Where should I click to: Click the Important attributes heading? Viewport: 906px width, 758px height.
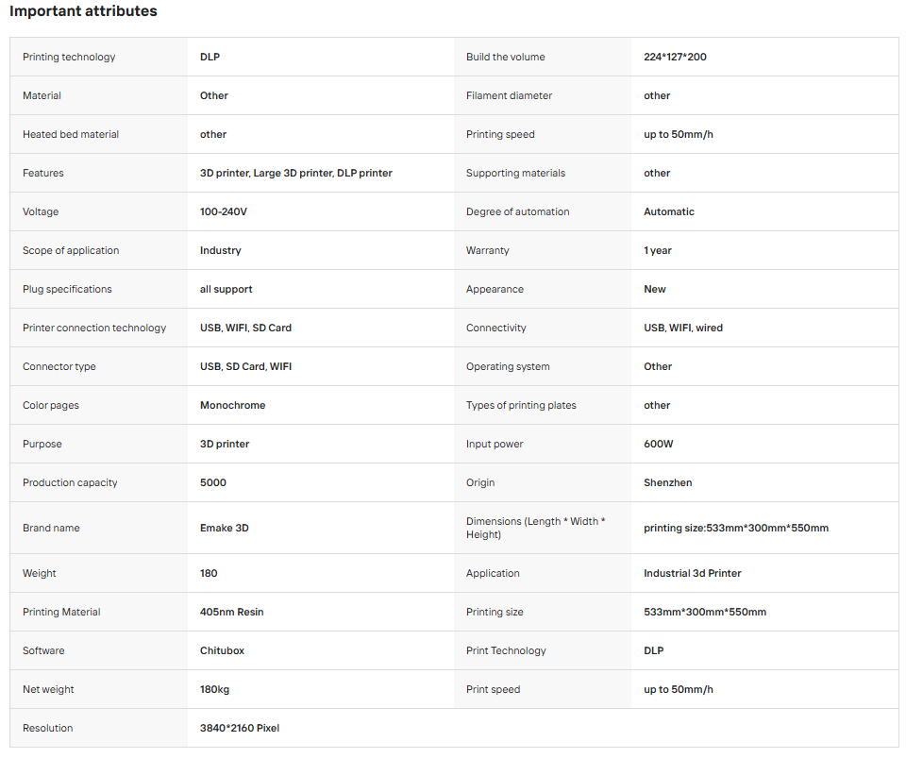(x=83, y=11)
